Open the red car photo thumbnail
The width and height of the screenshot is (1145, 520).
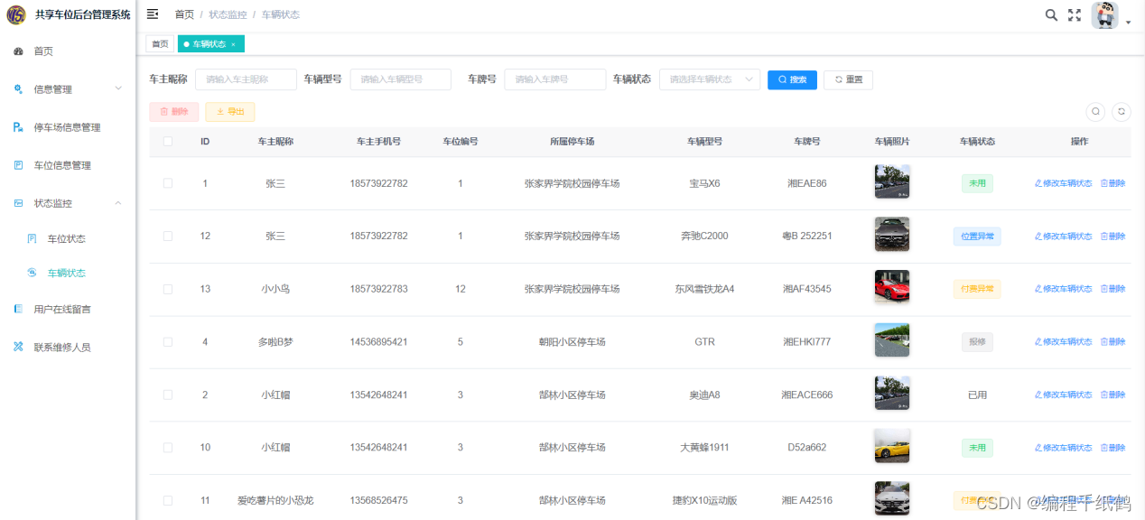pos(892,287)
